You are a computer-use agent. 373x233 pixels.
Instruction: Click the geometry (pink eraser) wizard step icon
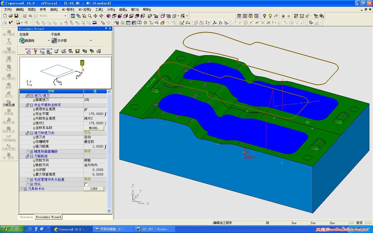click(28, 52)
